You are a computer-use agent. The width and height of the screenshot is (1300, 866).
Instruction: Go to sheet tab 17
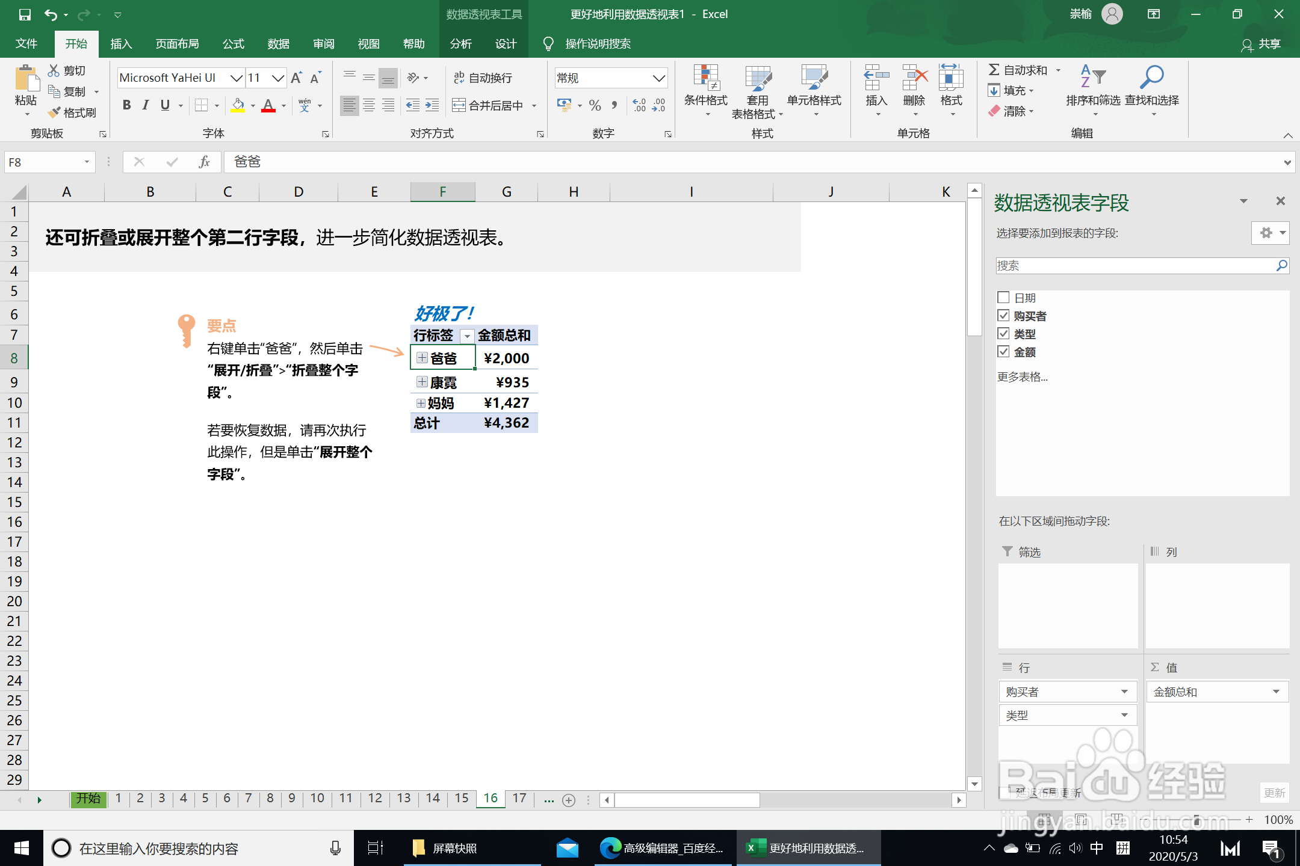519,798
